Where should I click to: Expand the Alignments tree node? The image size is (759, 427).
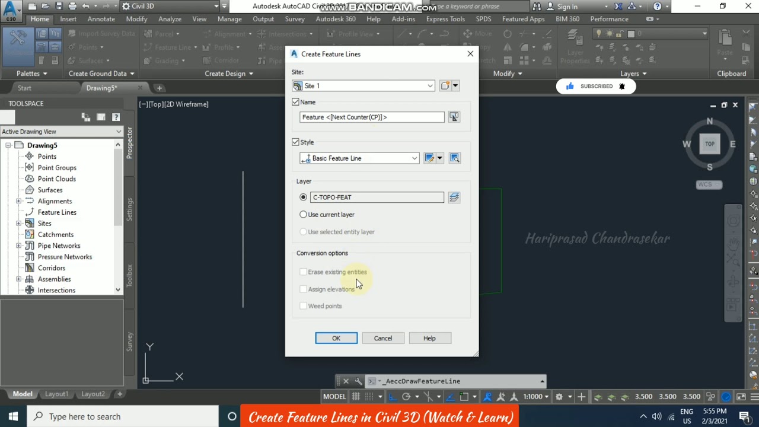tap(18, 201)
